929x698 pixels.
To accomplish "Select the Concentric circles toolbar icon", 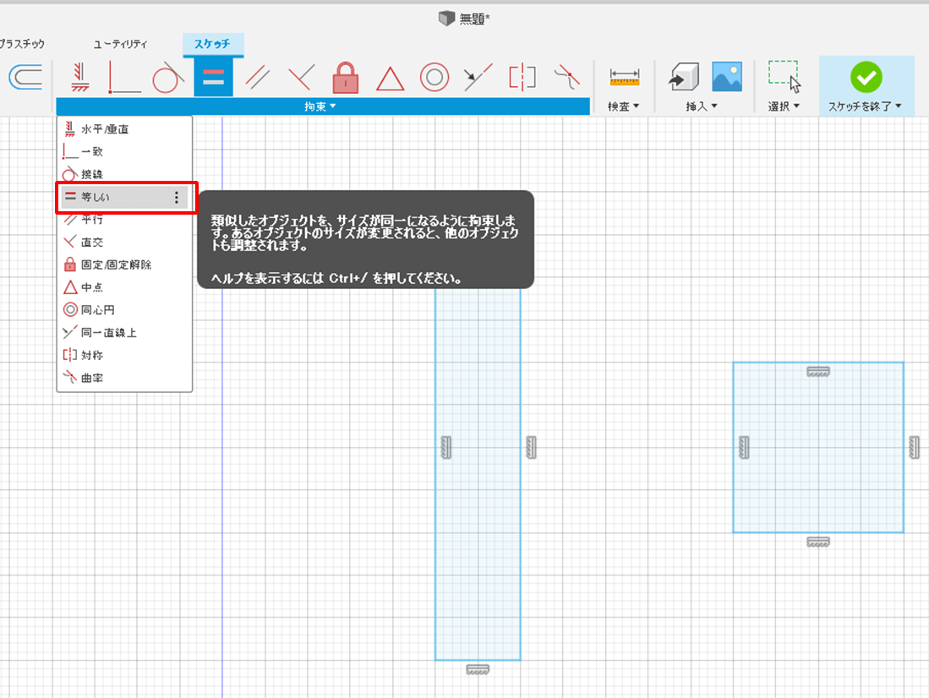I will [434, 78].
